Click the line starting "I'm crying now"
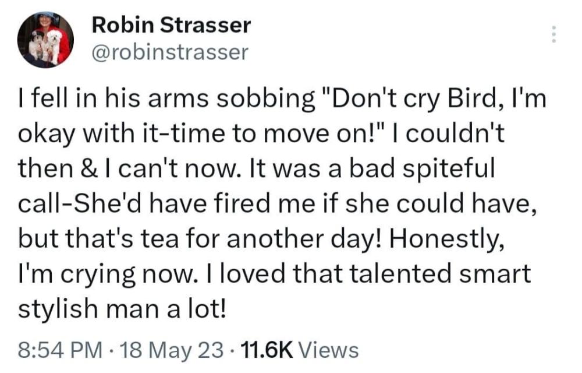This screenshot has width=582, height=373. [275, 272]
